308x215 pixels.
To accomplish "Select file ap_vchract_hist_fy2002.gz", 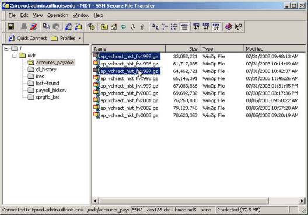I will pos(129,108).
